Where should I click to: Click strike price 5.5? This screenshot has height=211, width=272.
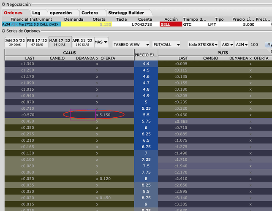pos(146,115)
